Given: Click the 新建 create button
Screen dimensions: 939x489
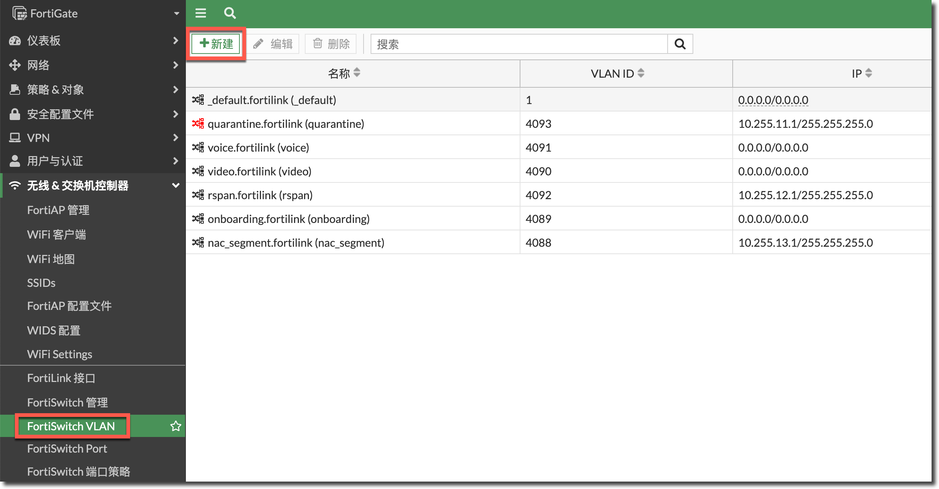Looking at the screenshot, I should coord(216,44).
